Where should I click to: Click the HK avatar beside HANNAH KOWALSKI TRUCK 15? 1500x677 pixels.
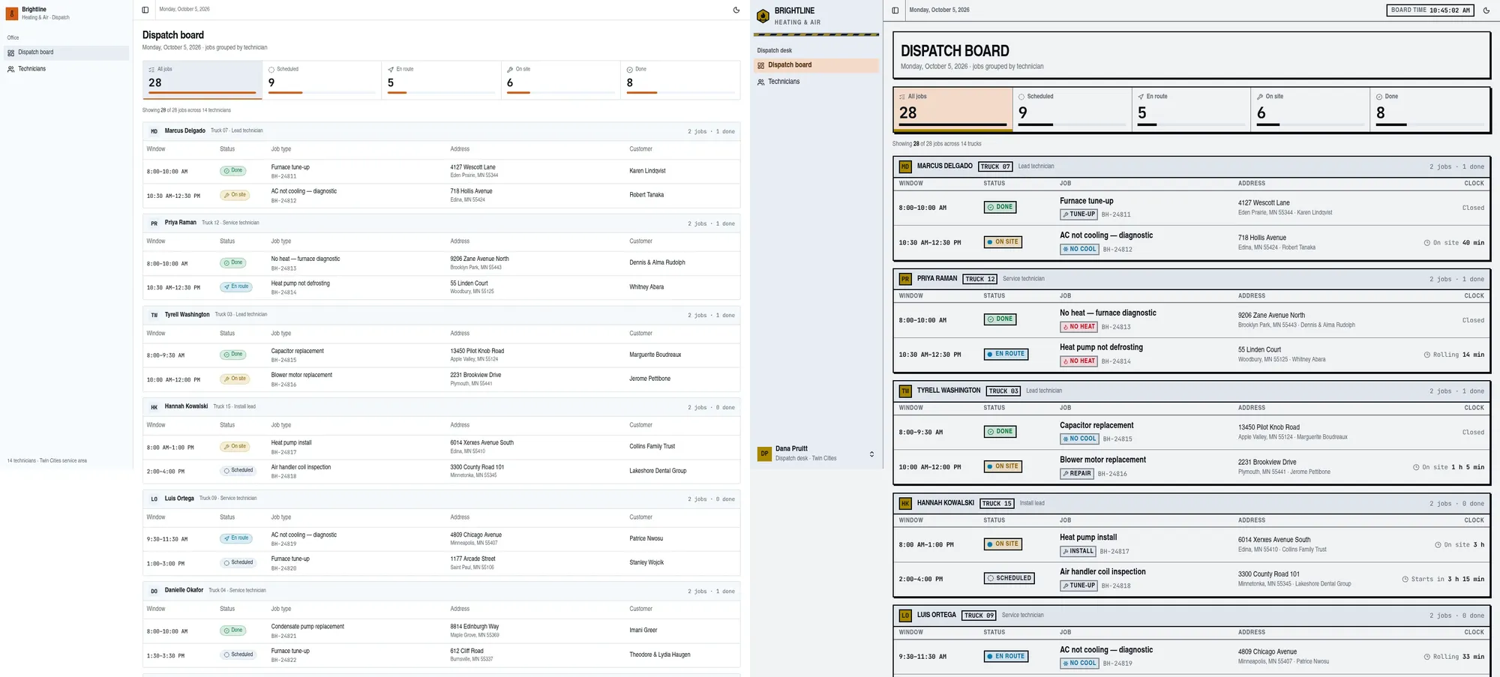click(x=905, y=504)
